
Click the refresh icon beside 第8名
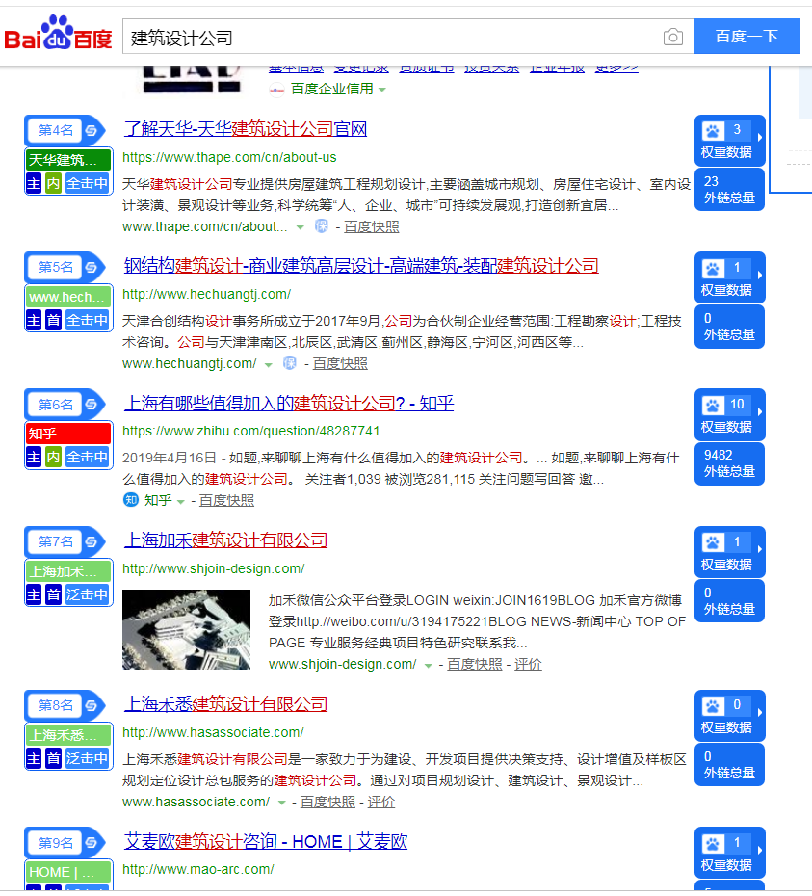click(91, 705)
